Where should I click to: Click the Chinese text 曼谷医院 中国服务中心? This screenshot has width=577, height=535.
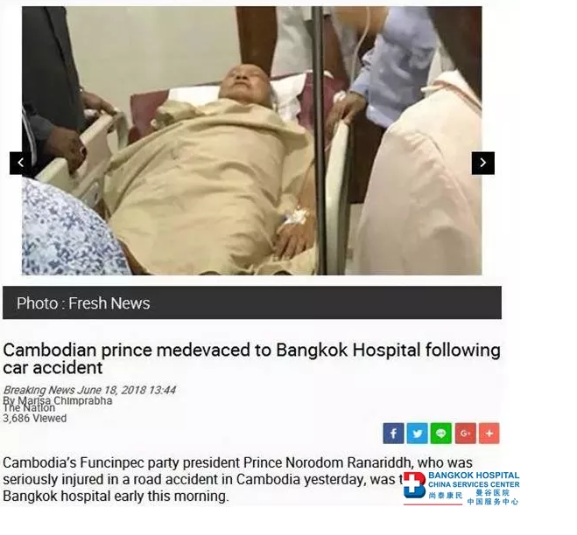click(493, 497)
